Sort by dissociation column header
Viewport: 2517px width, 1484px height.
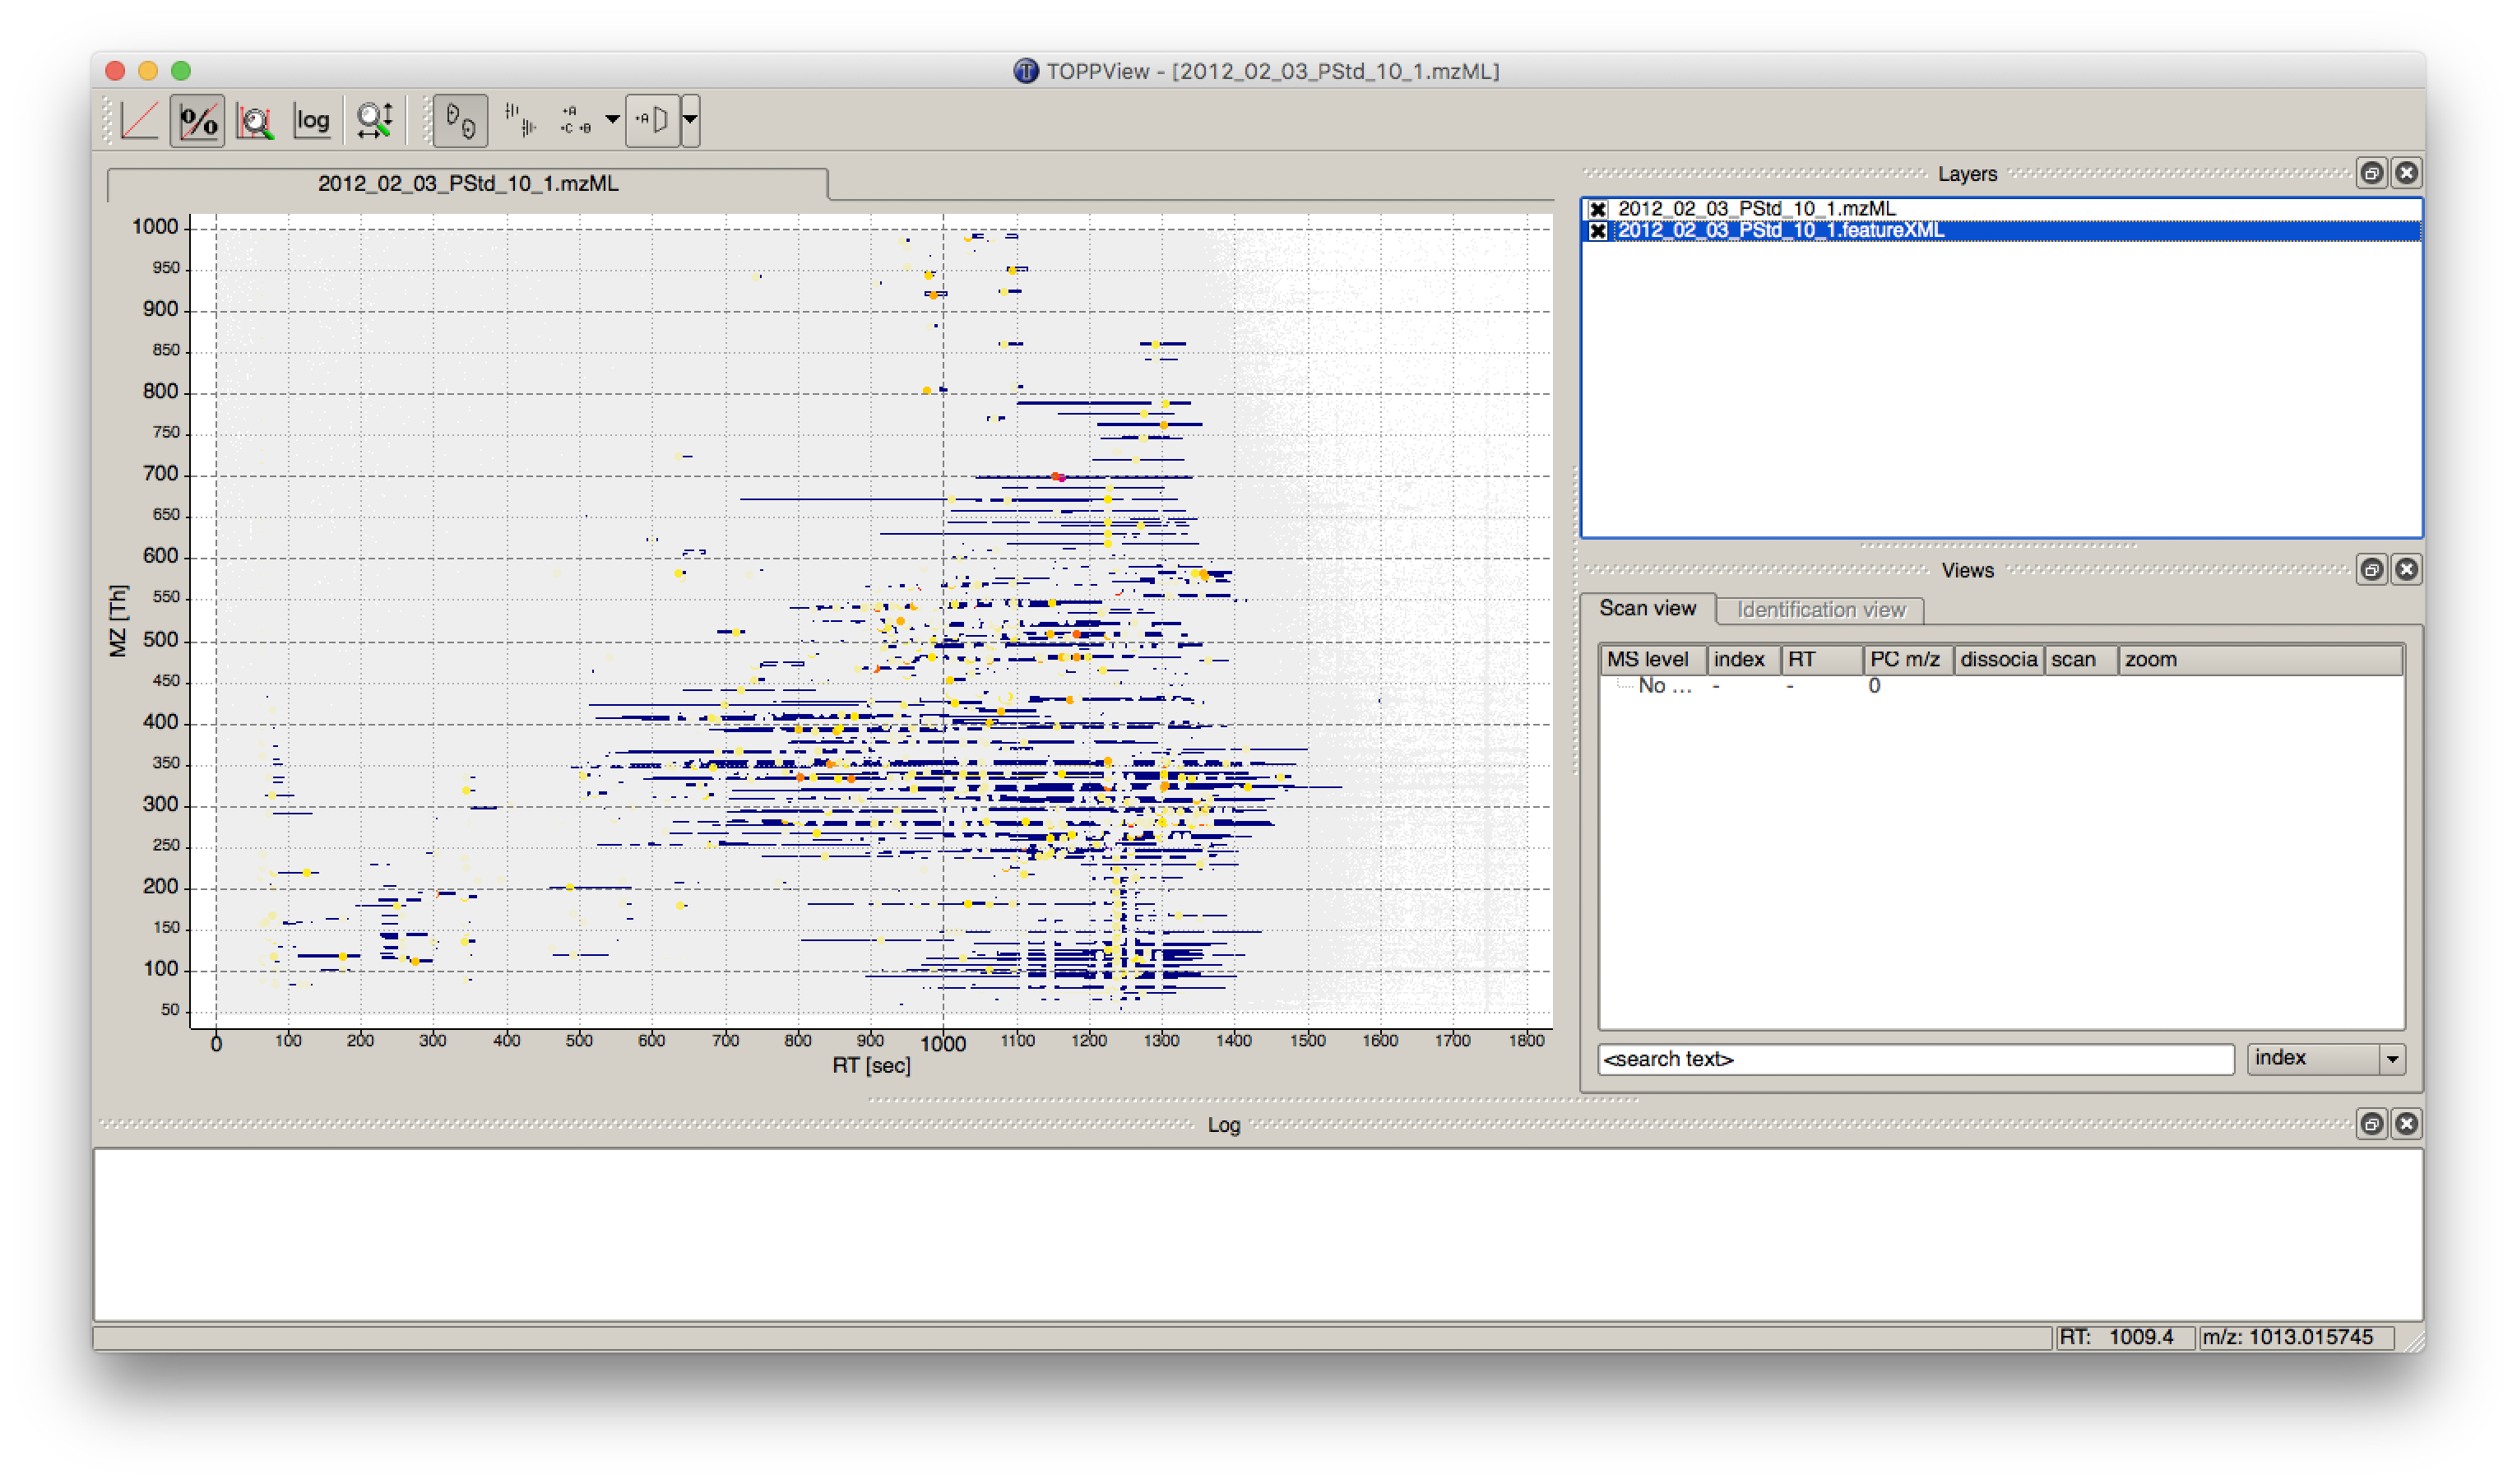[2000, 660]
